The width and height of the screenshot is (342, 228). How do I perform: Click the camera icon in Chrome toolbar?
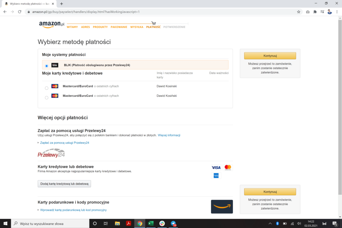click(307, 12)
